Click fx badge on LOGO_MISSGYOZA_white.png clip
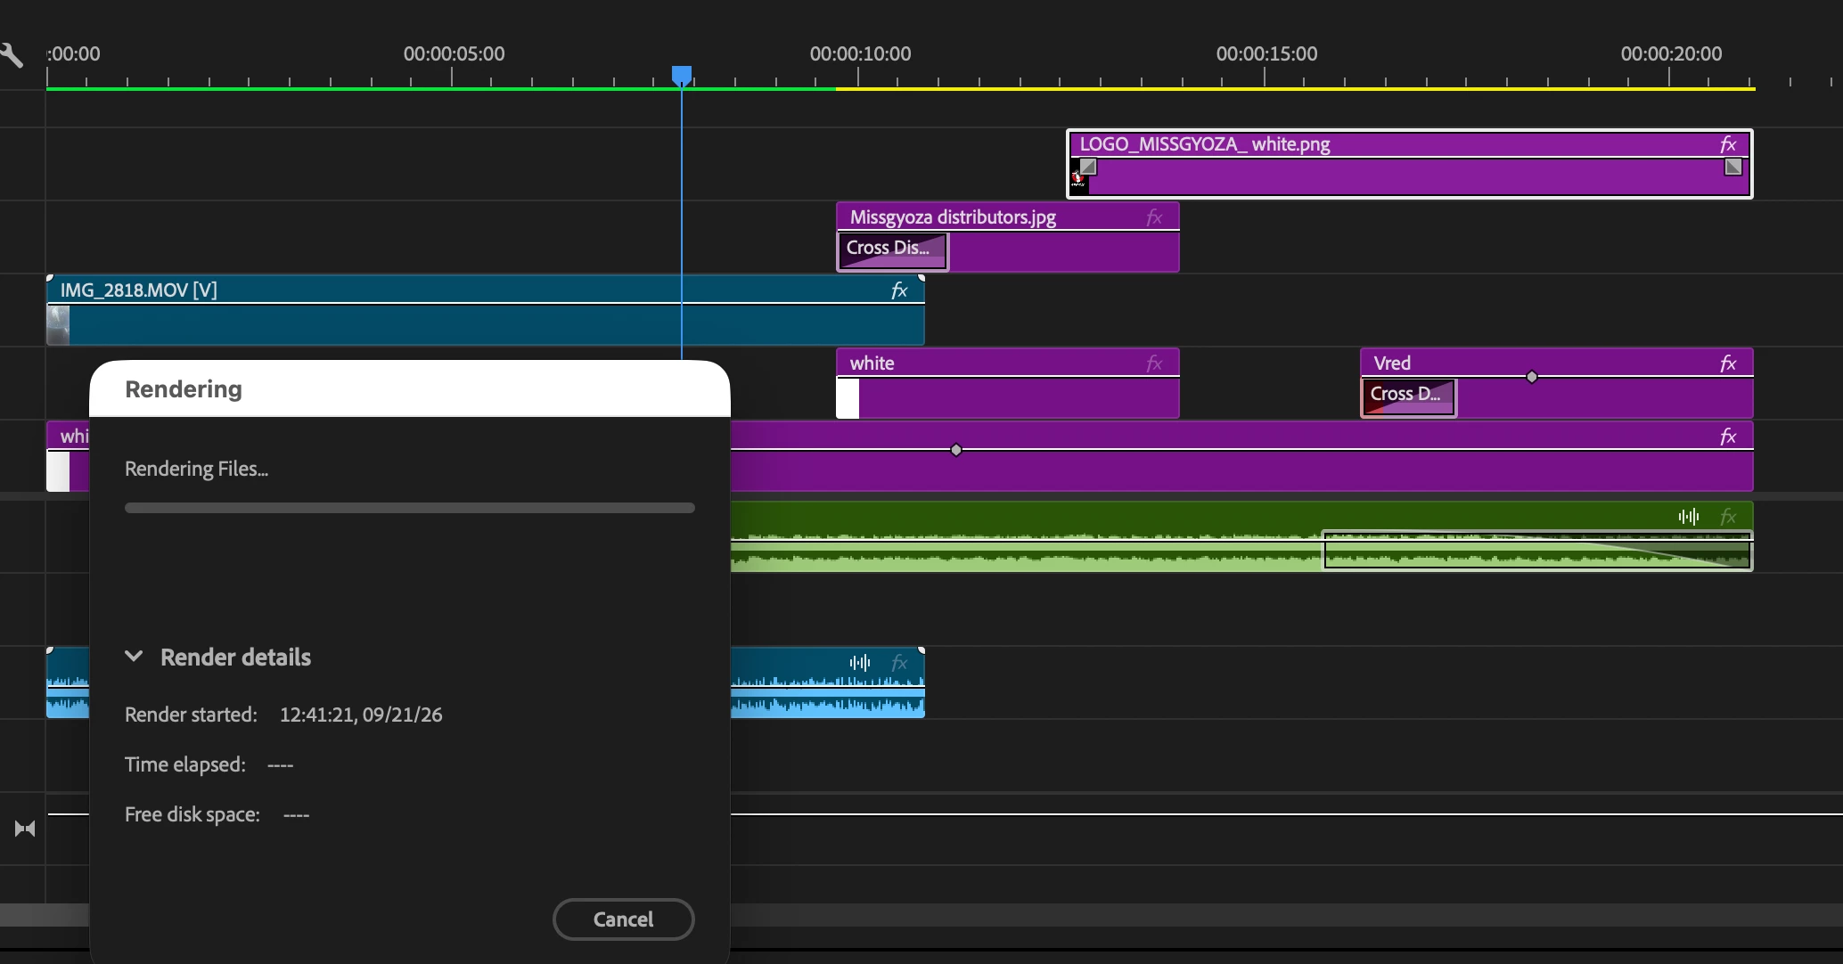 (x=1728, y=144)
